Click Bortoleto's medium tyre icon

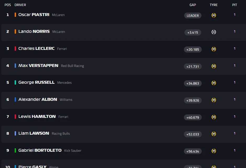pyautogui.click(x=214, y=151)
